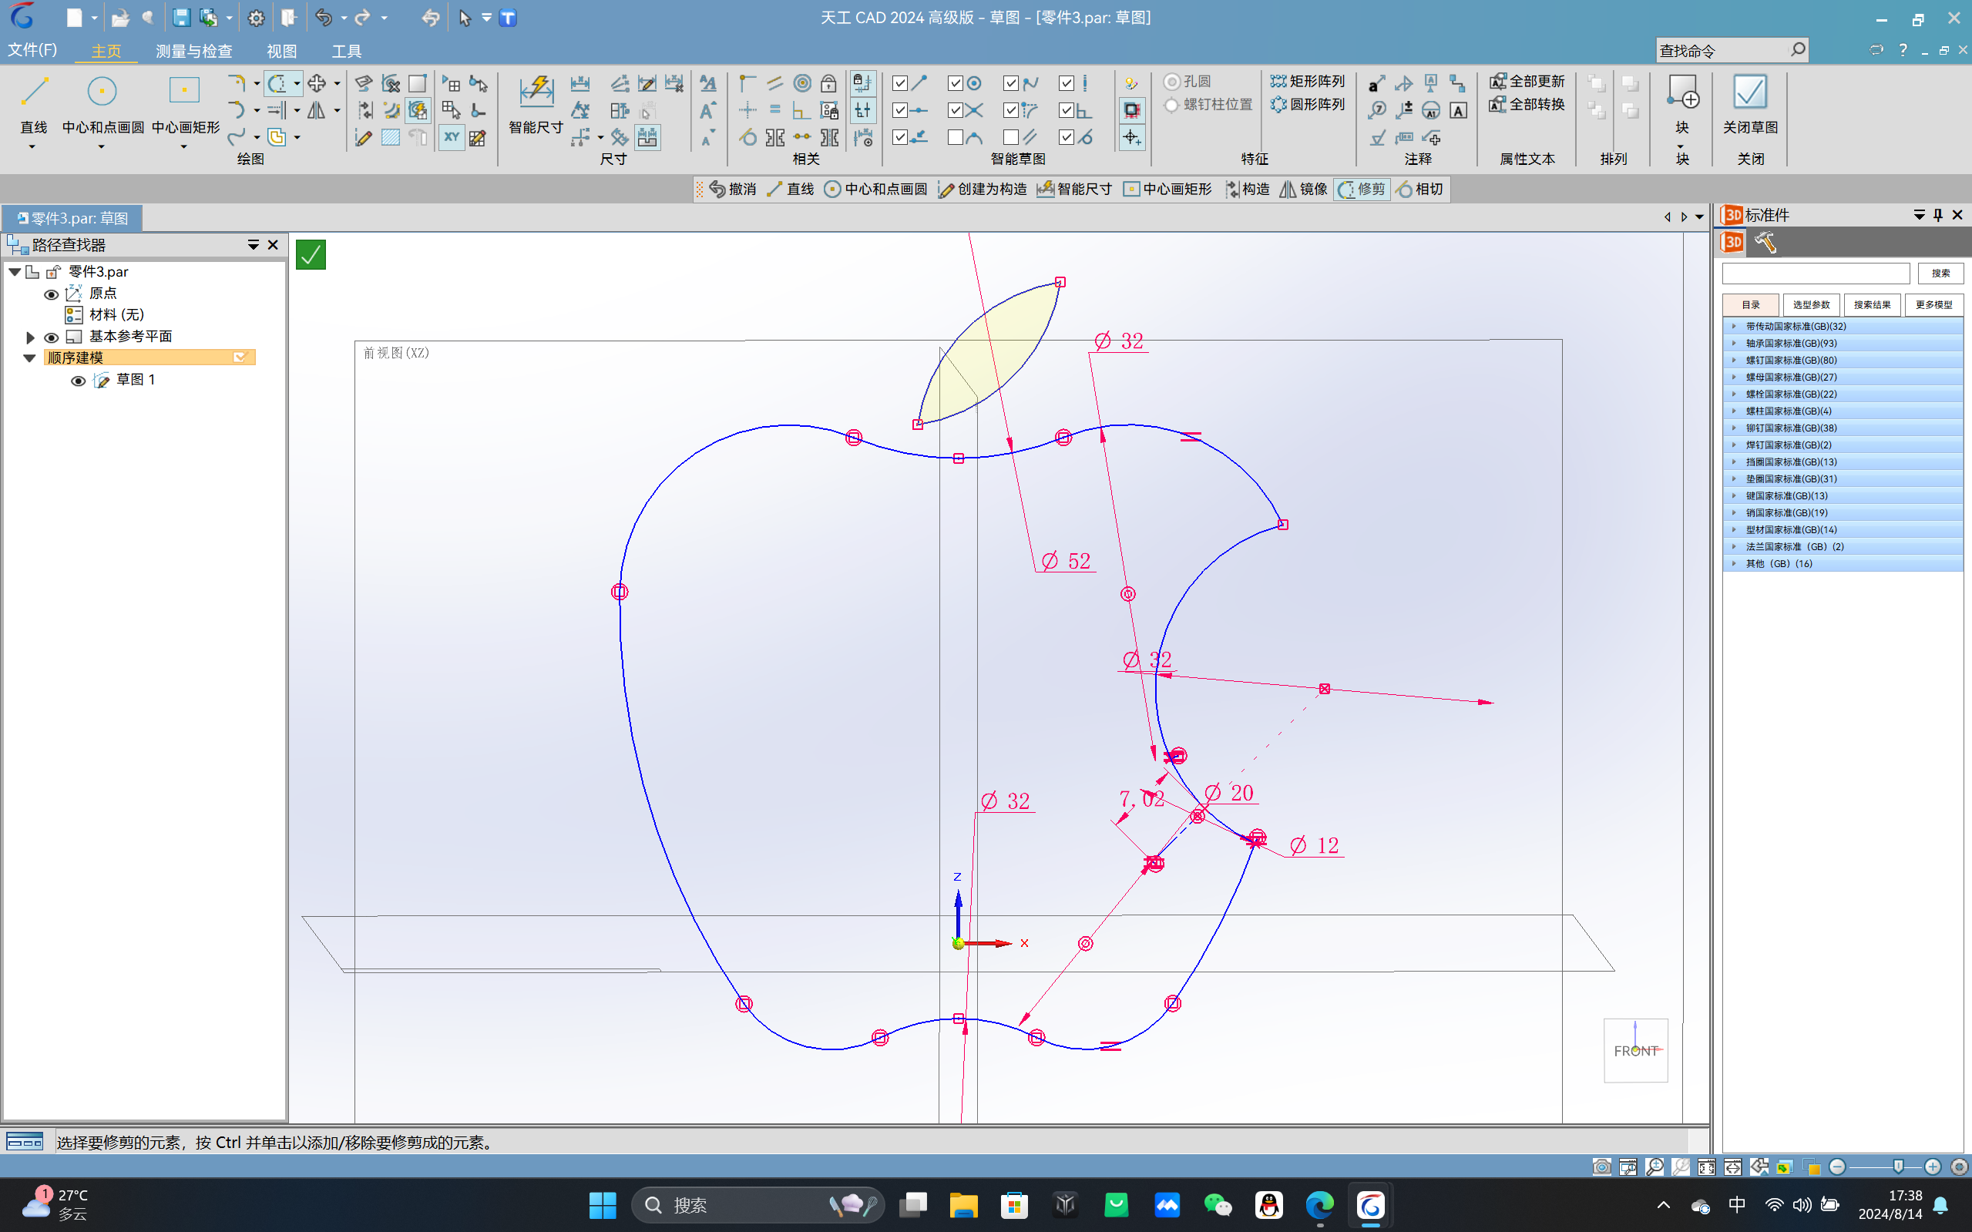Toggle the first checkbox in top row of 智能草图
1972x1232 pixels.
(899, 83)
